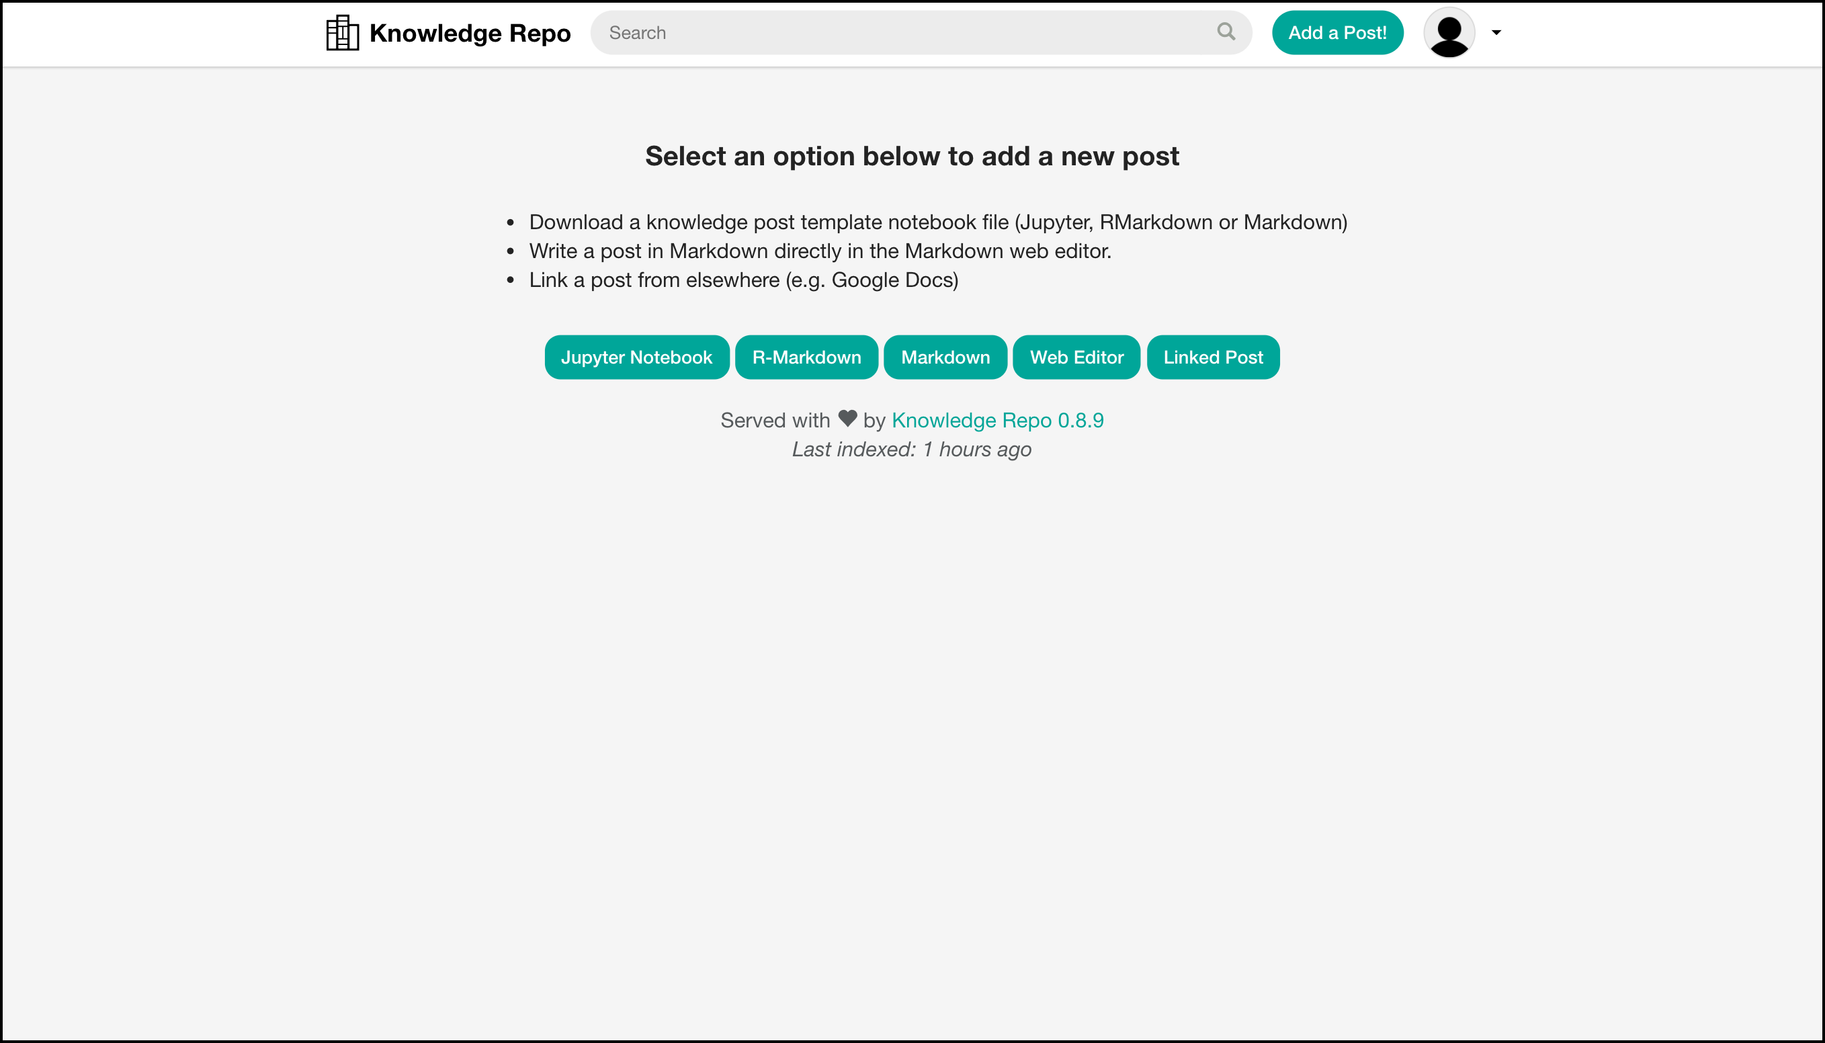Click the Knowledge Repo building logo icon
This screenshot has height=1043, width=1825.
pyautogui.click(x=343, y=33)
